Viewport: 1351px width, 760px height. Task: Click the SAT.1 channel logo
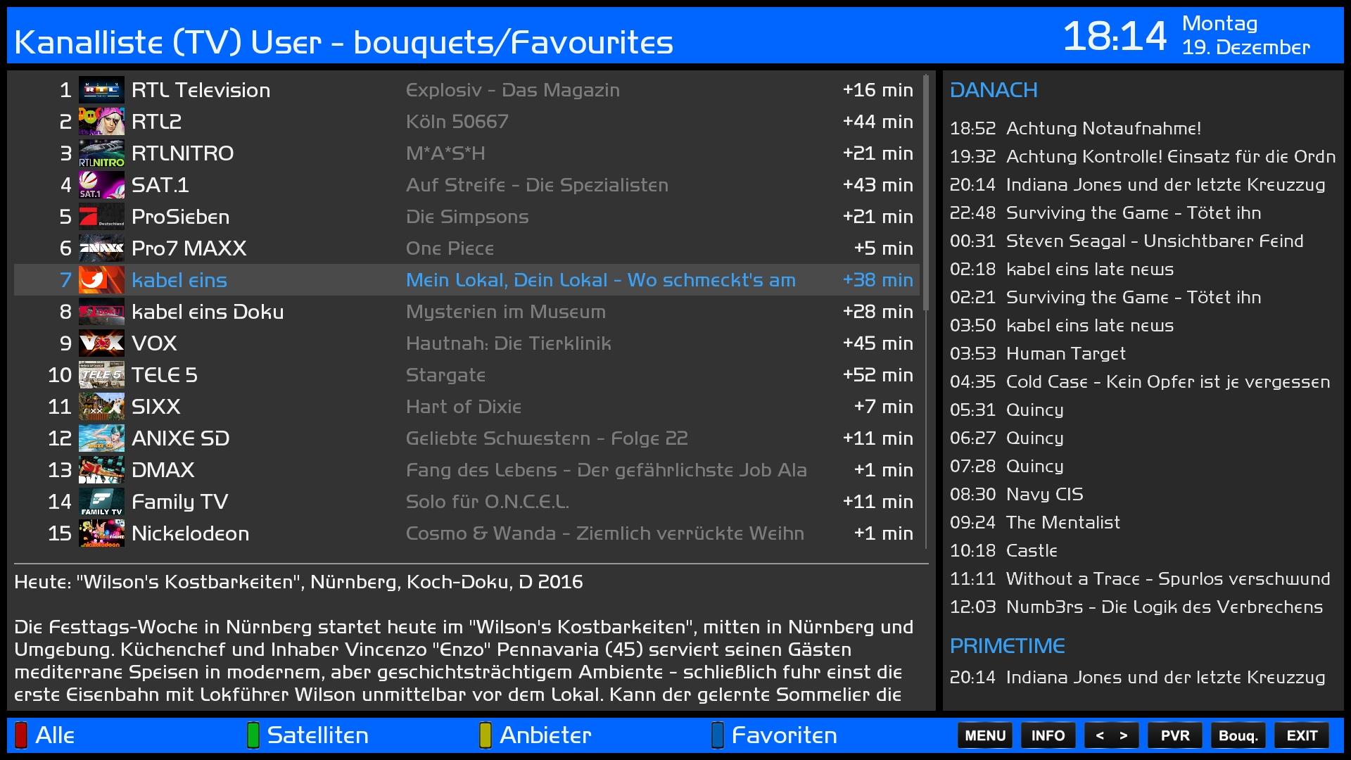pos(101,185)
